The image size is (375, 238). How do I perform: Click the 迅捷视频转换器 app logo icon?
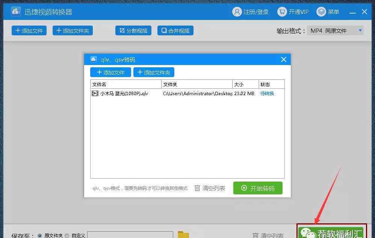pyautogui.click(x=16, y=11)
